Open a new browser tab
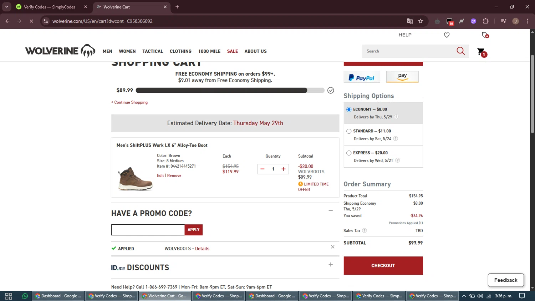Viewport: 535px width, 301px height. point(177,7)
